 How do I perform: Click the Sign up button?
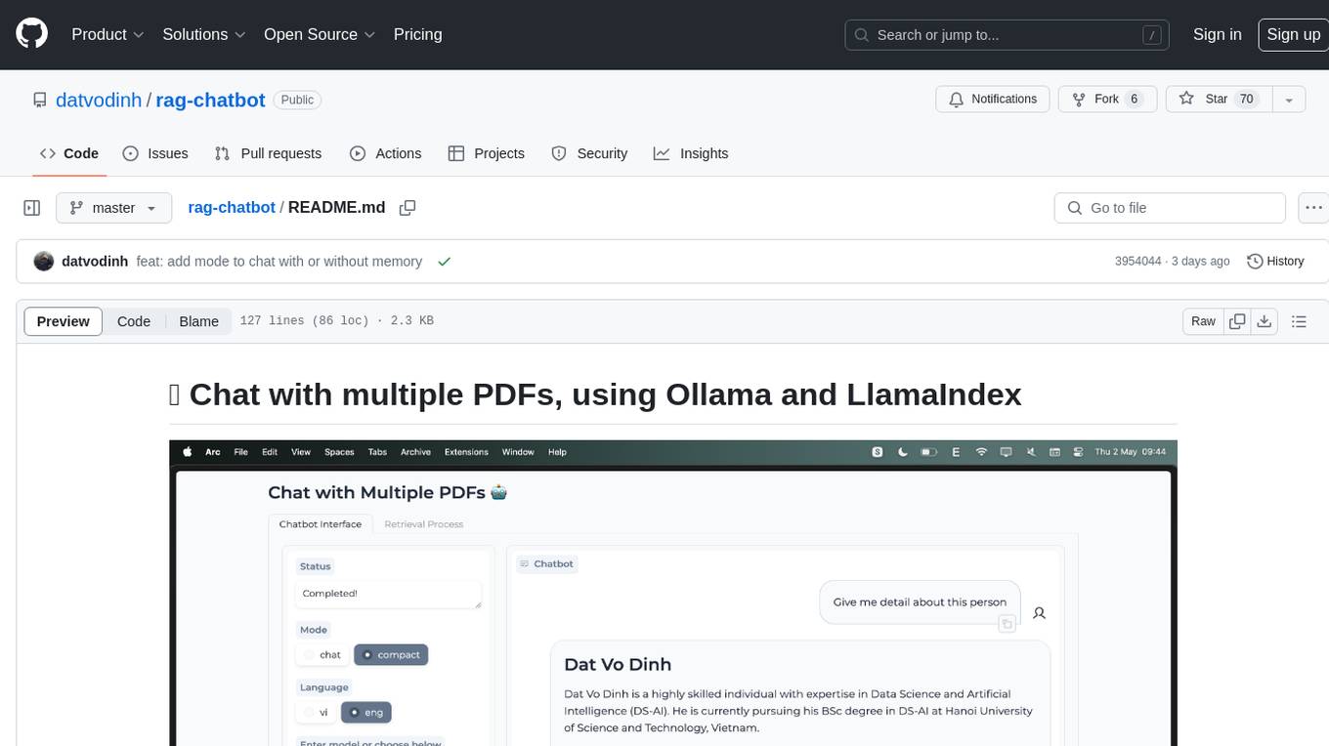coord(1293,34)
